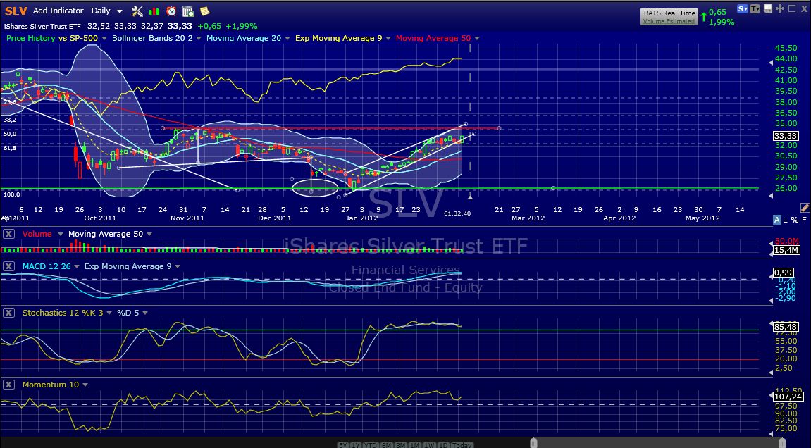Viewport: 811px width, 448px height.
Task: Click the Add Indicator menu
Action: [58, 11]
